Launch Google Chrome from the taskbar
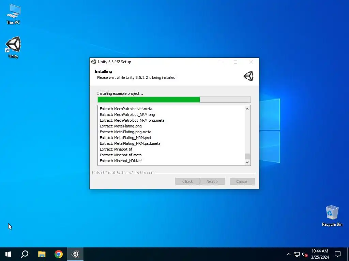This screenshot has width=349, height=261. pyautogui.click(x=59, y=254)
